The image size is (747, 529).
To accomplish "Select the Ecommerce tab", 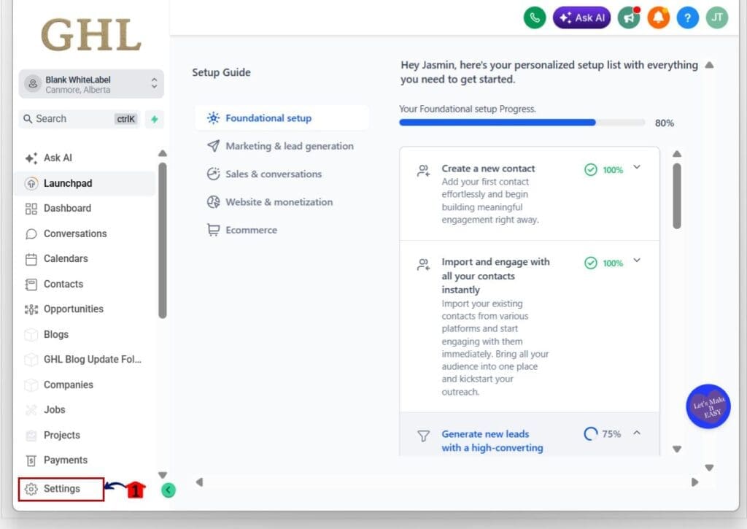I will pyautogui.click(x=282, y=230).
